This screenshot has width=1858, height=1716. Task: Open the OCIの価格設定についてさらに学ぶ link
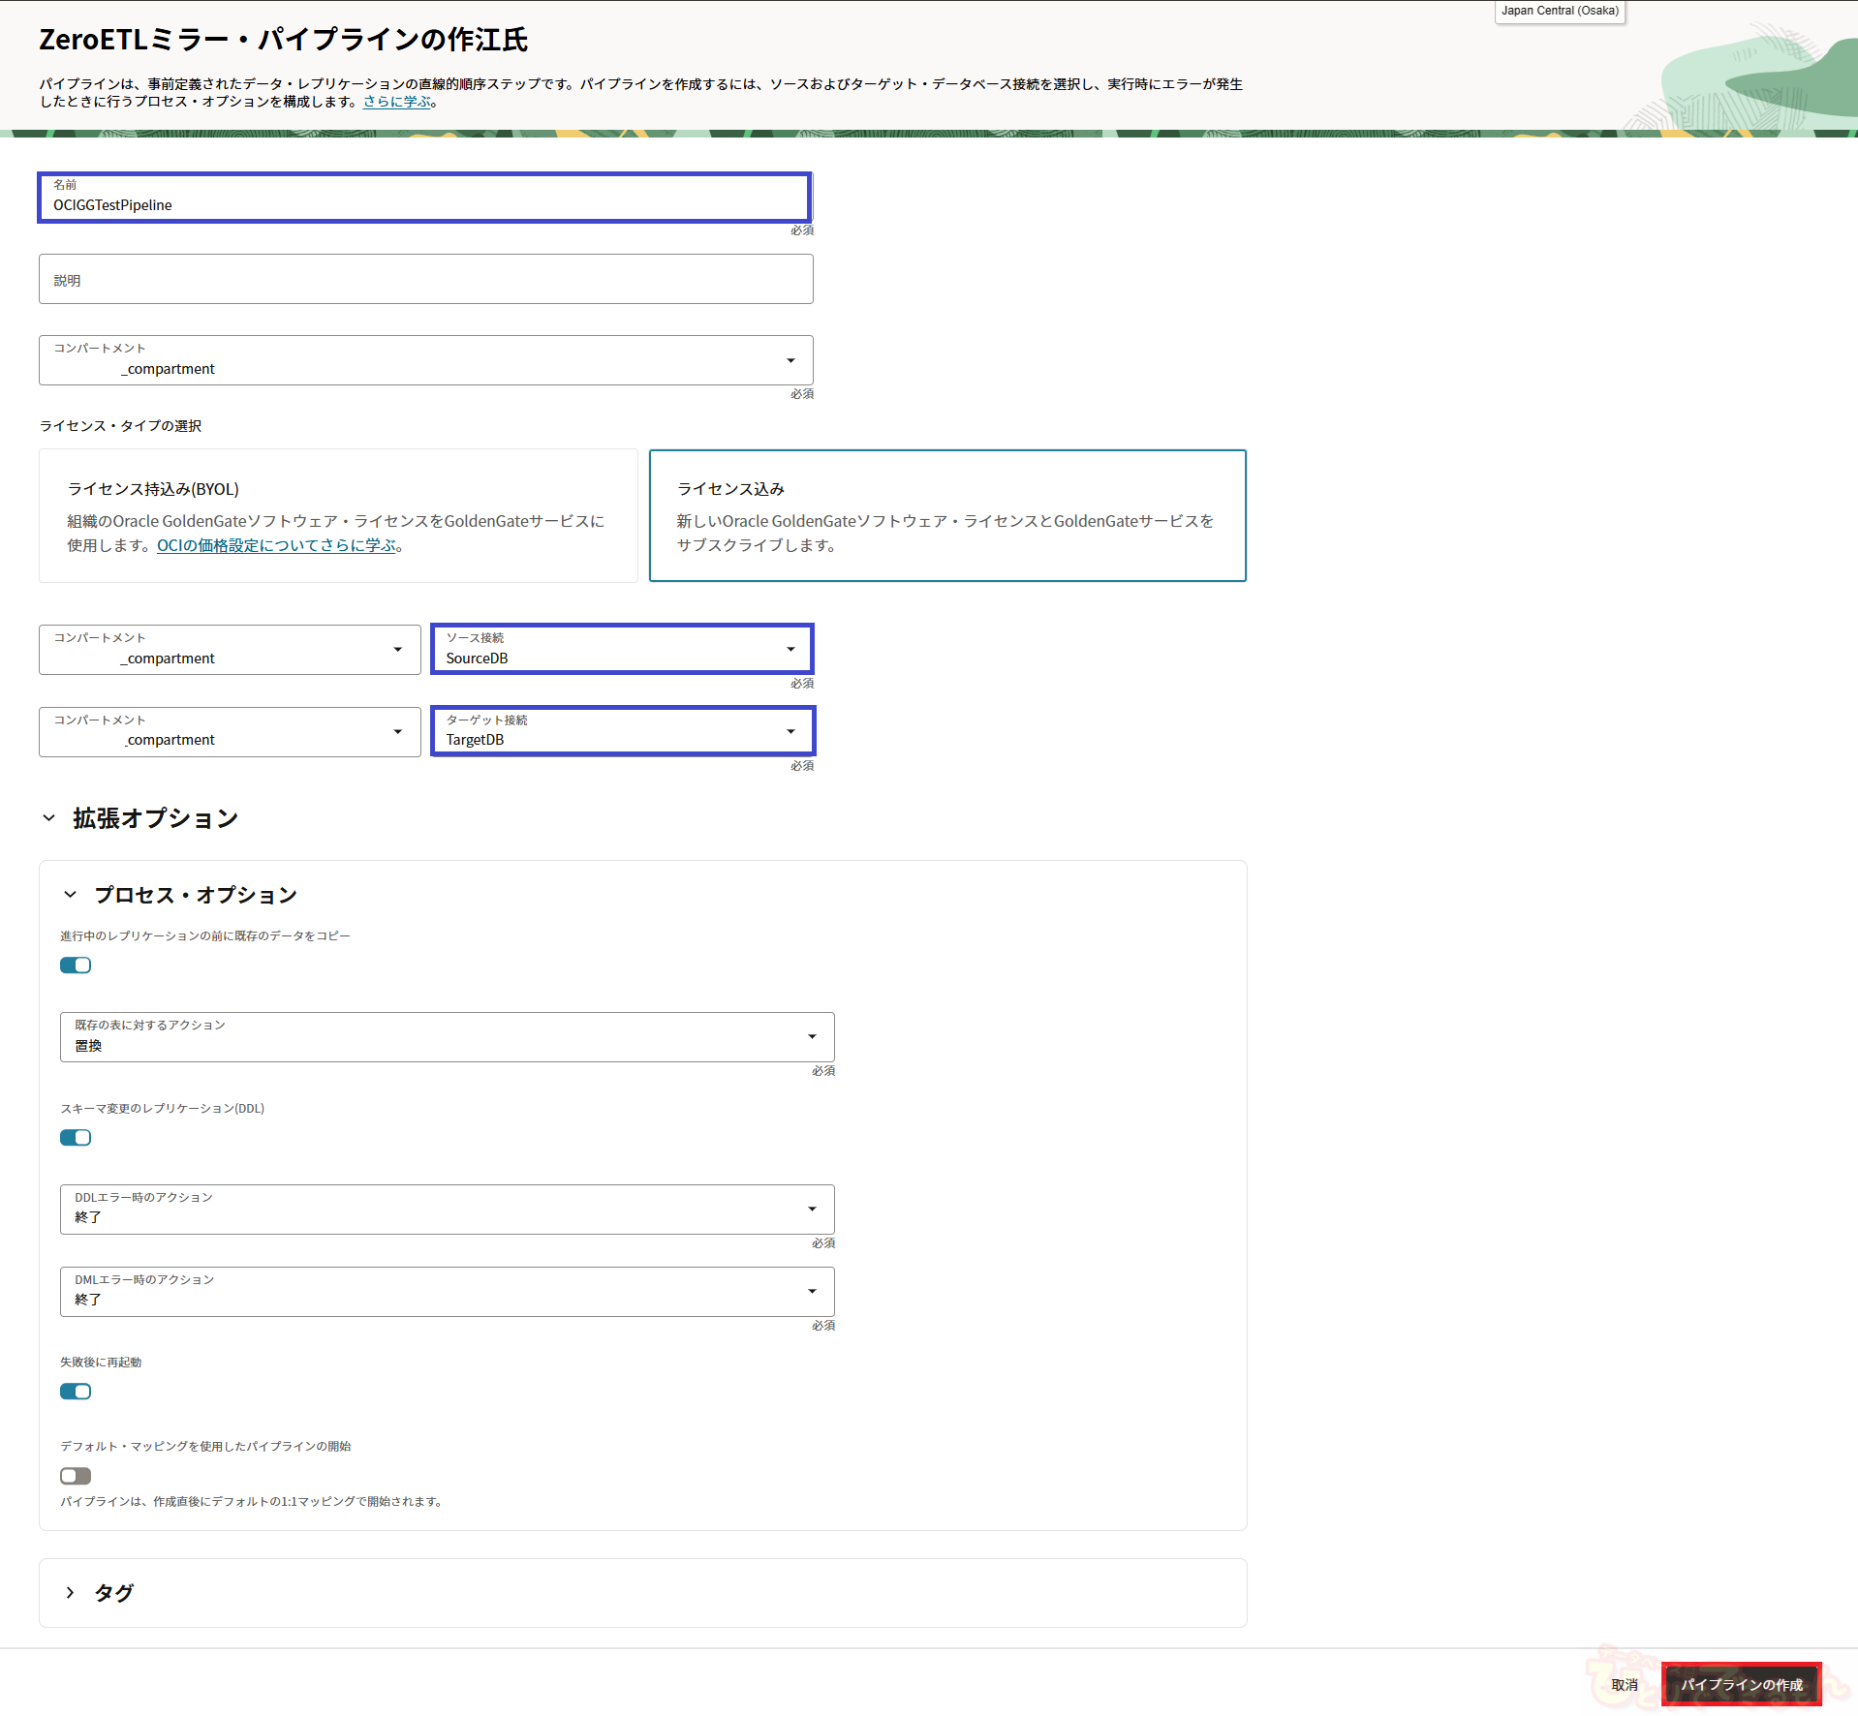tap(276, 545)
